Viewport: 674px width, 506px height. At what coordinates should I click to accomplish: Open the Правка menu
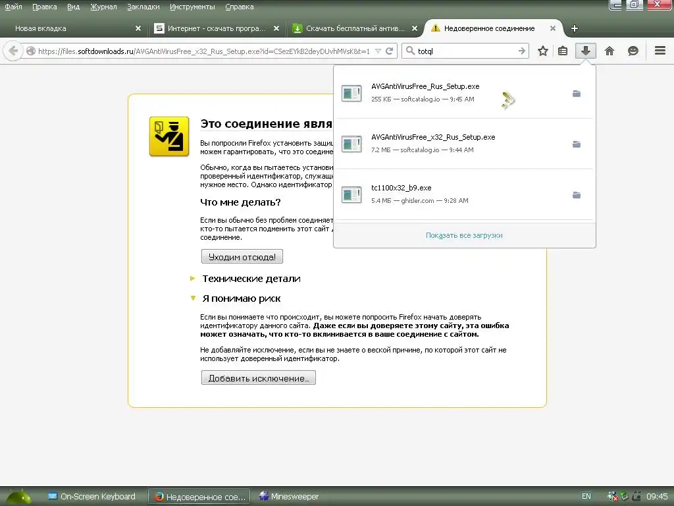tap(44, 7)
